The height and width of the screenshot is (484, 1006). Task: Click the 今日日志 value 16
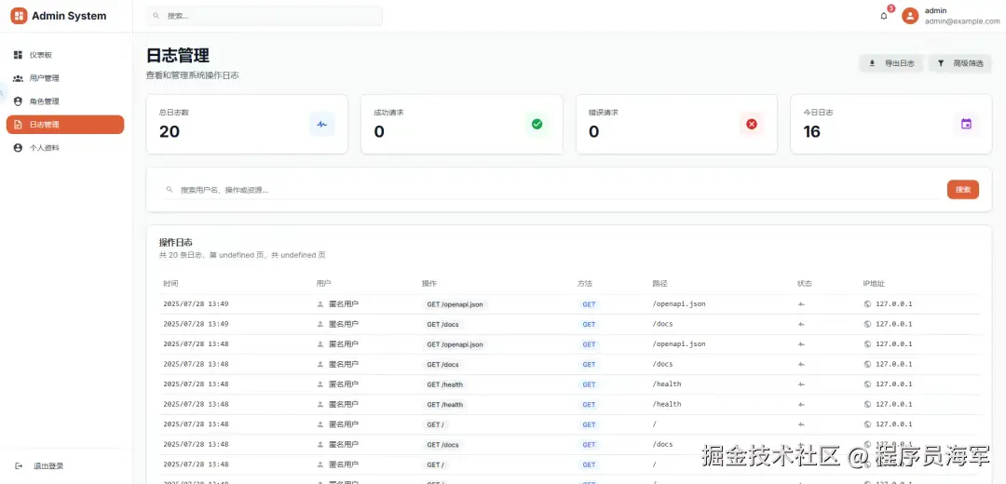pyautogui.click(x=811, y=132)
